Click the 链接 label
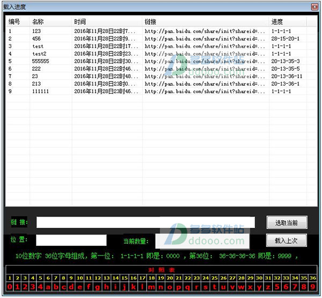 click(19, 222)
